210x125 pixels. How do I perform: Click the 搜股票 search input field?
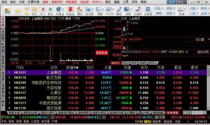coord(169,121)
